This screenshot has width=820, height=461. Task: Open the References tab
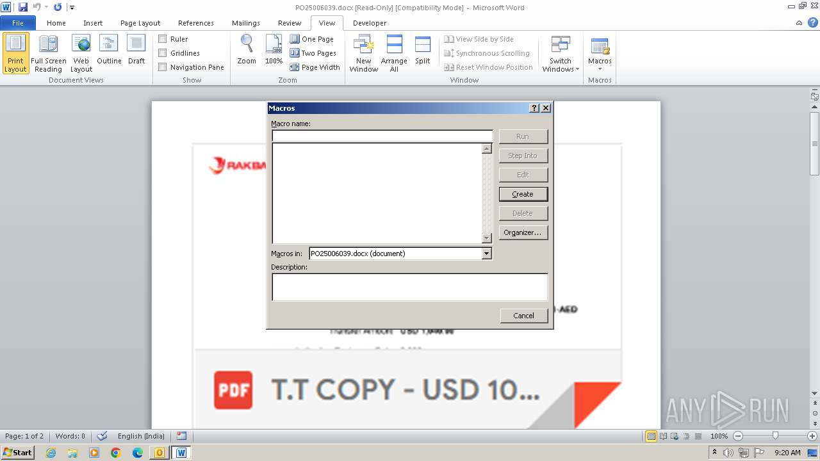(x=196, y=23)
